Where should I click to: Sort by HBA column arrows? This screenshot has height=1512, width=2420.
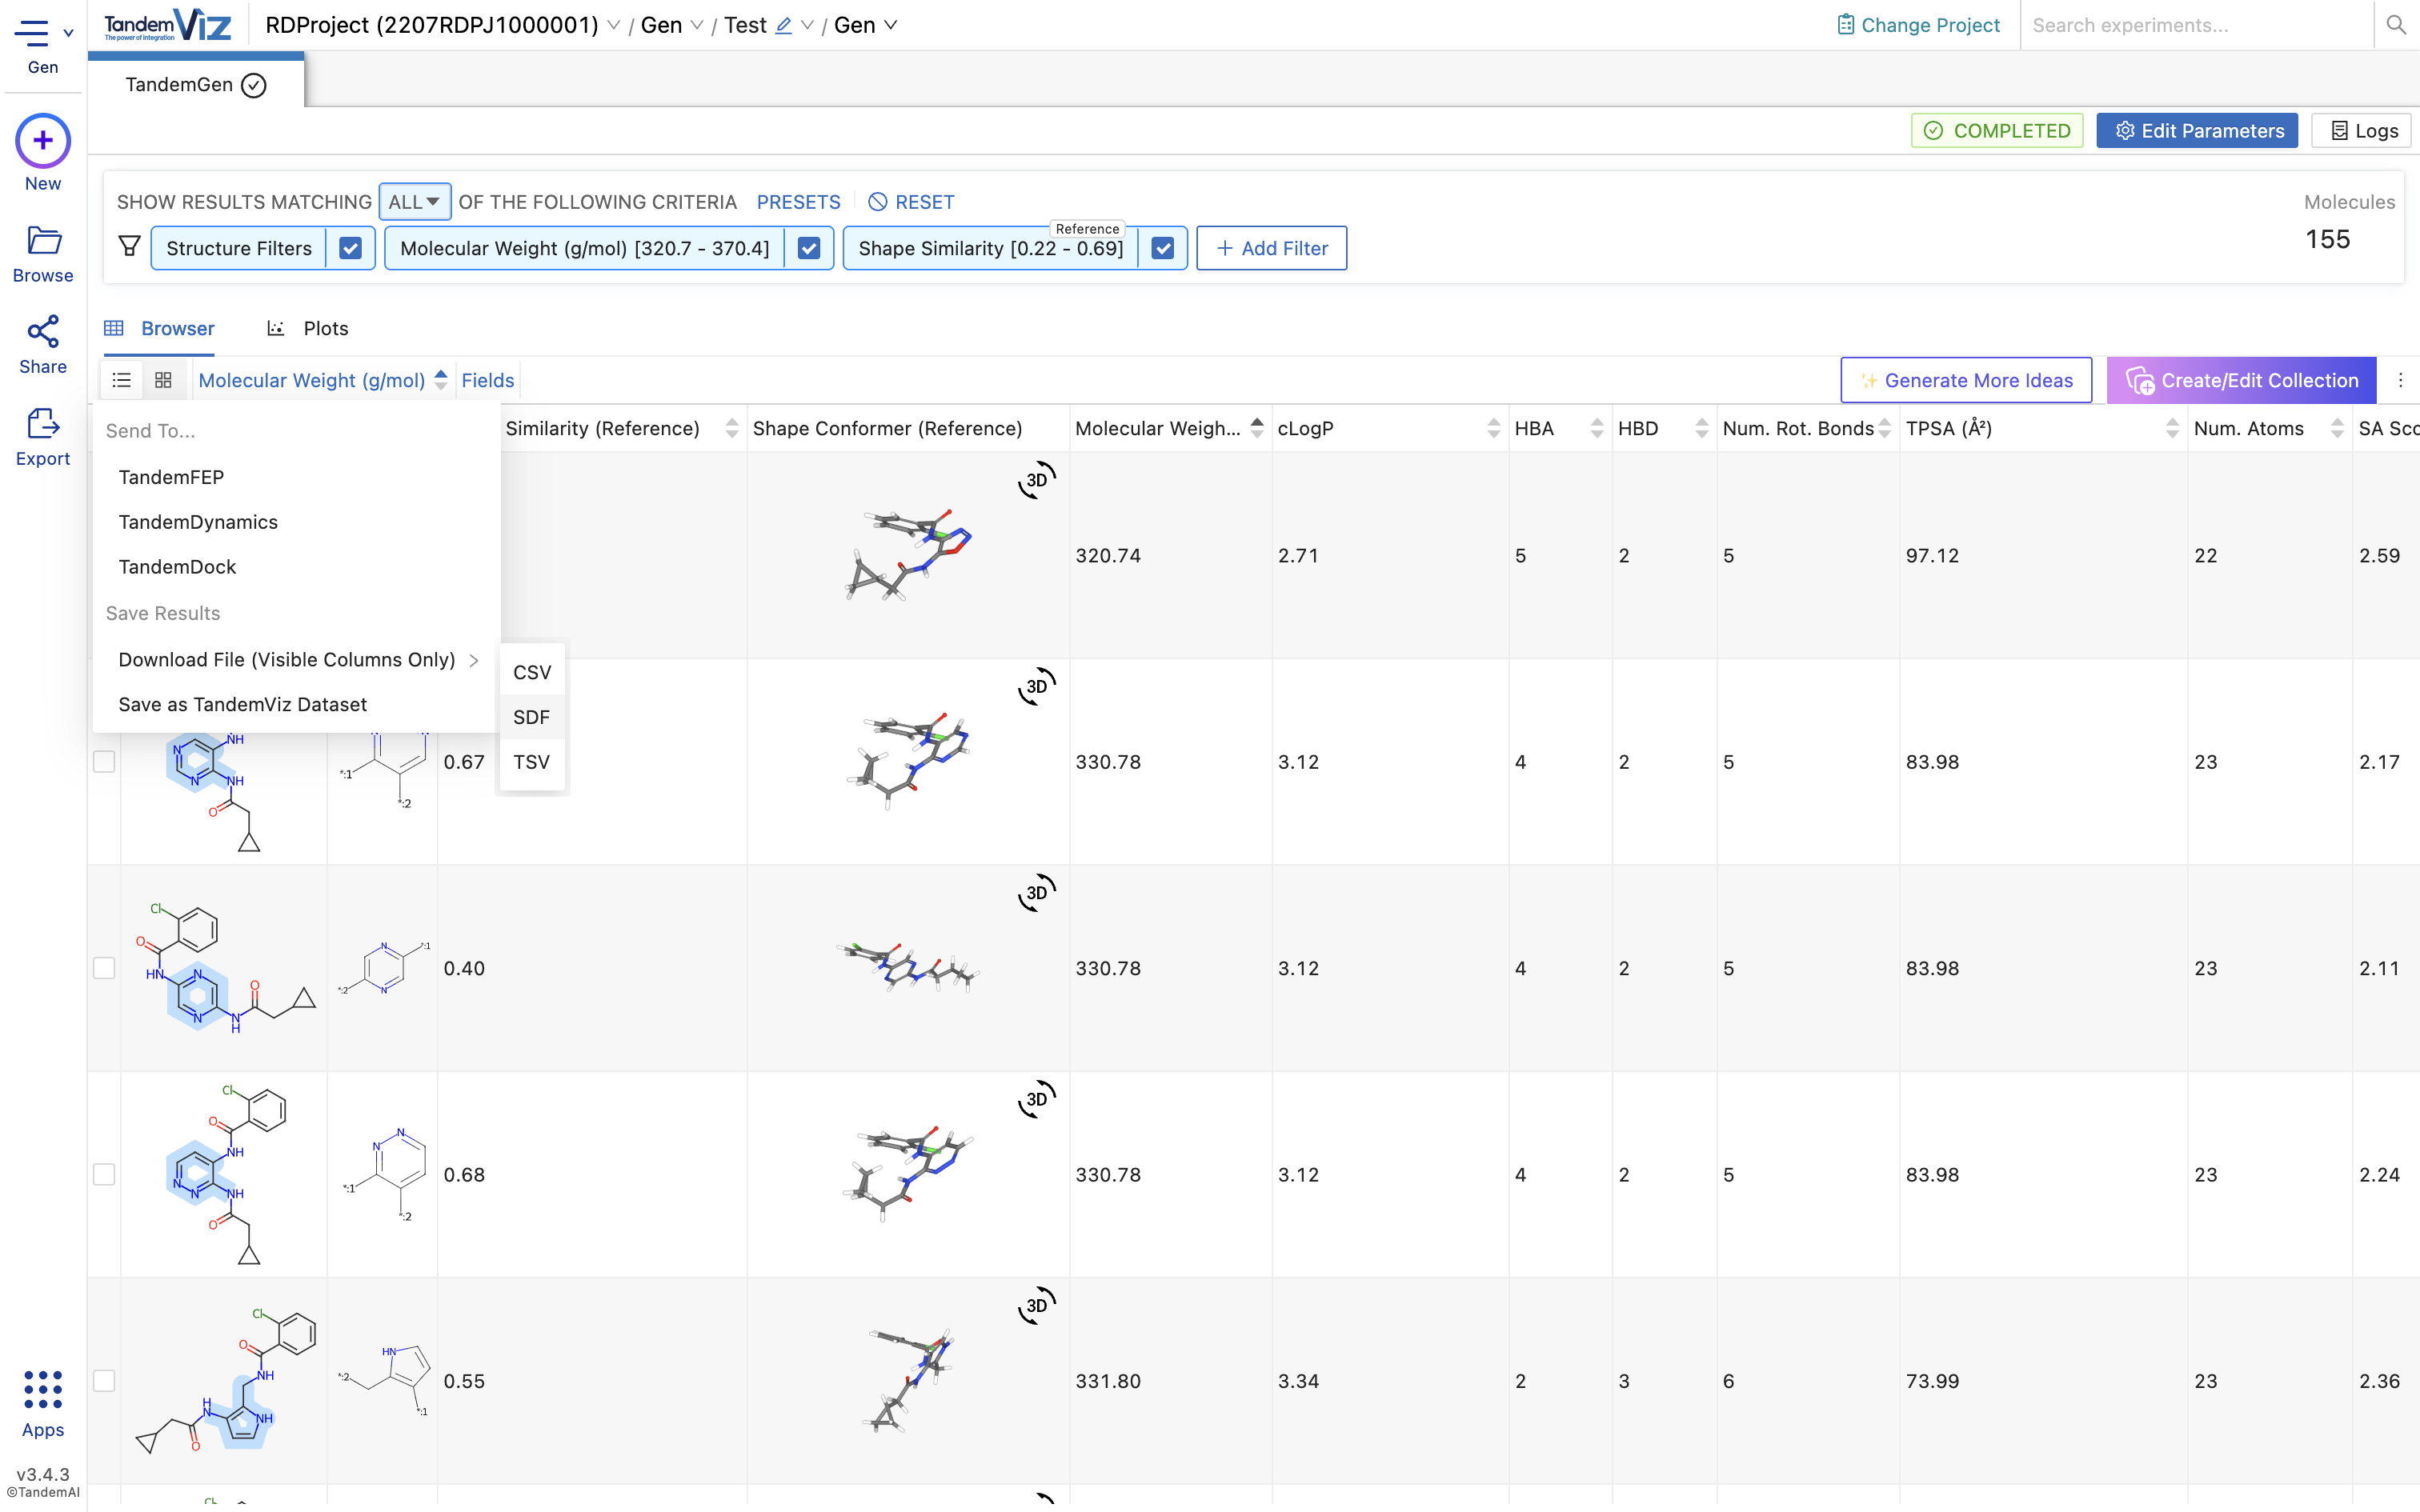1596,428
